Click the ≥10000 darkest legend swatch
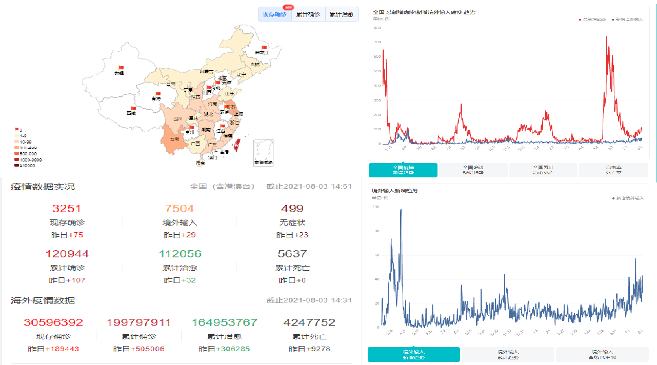 pos(16,166)
